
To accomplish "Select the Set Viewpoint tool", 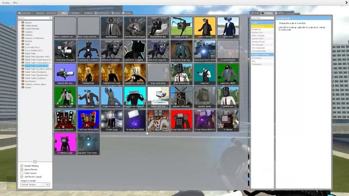I will [x=262, y=48].
